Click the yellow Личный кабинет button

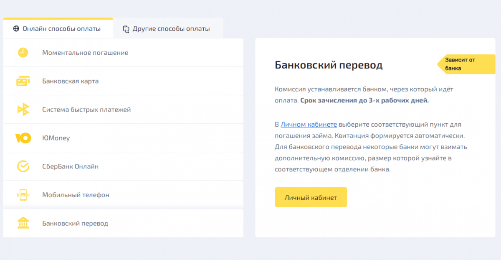tap(311, 197)
